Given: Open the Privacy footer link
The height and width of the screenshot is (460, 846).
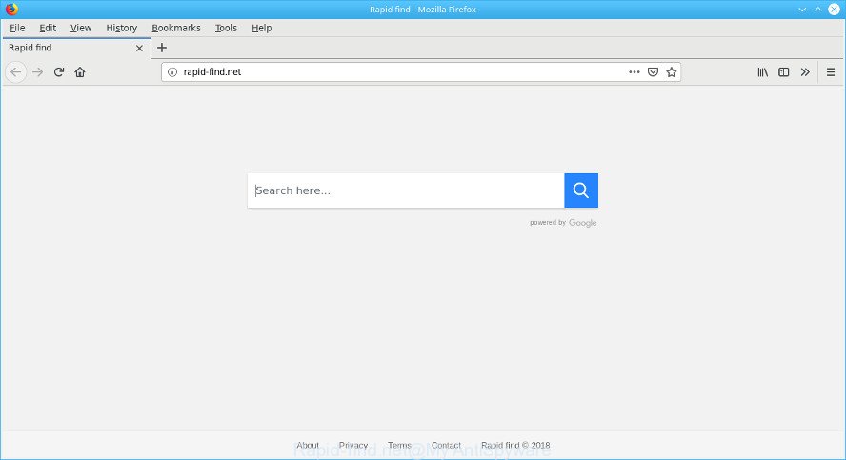Looking at the screenshot, I should click(353, 445).
